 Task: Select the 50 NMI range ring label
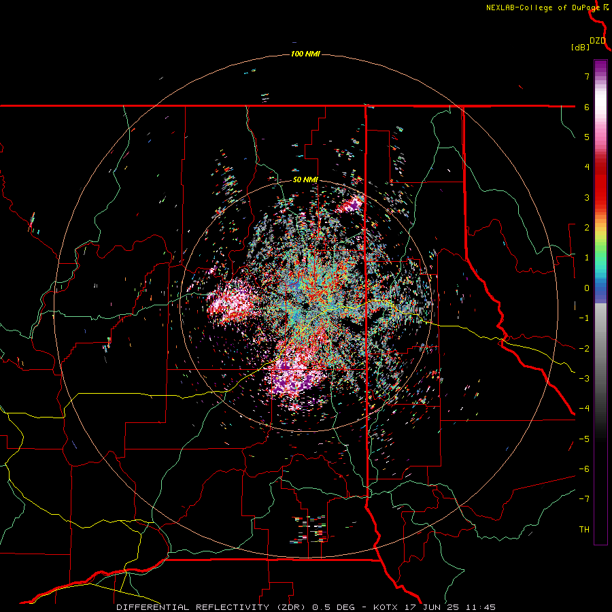click(305, 180)
